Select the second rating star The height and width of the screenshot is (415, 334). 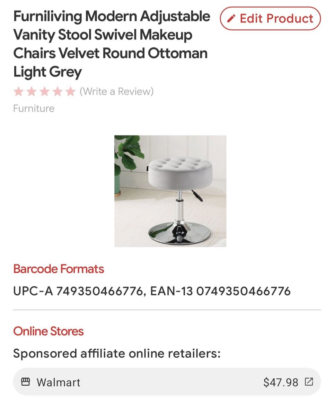32,92
